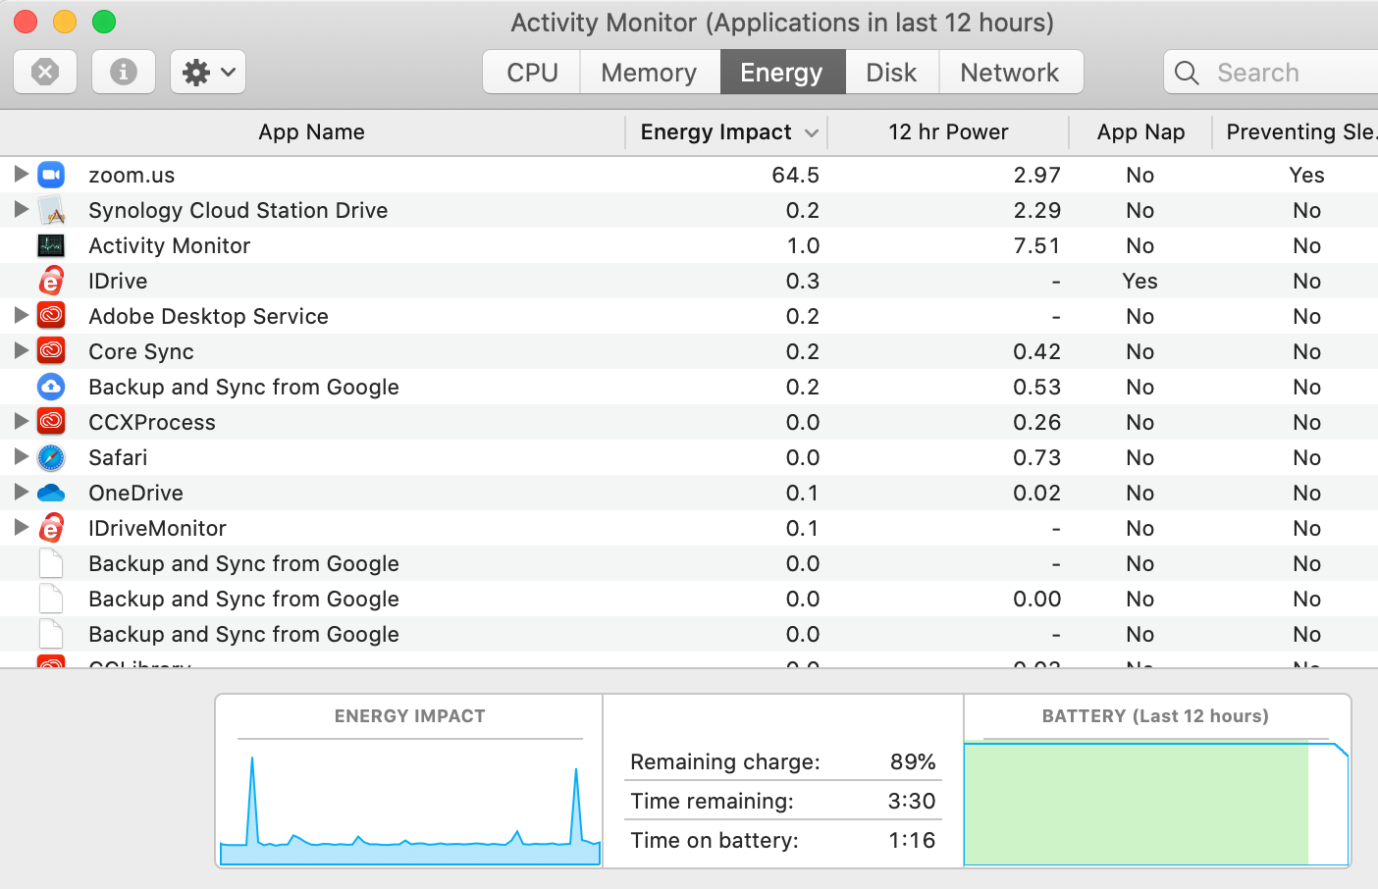1378x889 pixels.
Task: Switch to the Memory tab
Action: [649, 73]
